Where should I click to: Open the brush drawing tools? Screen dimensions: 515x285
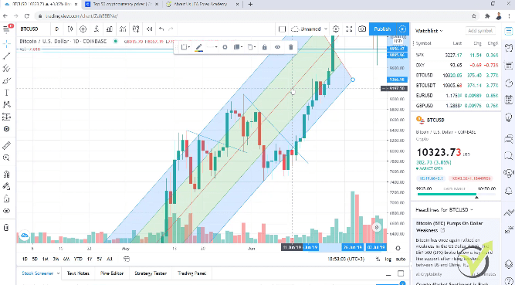pyautogui.click(x=7, y=80)
